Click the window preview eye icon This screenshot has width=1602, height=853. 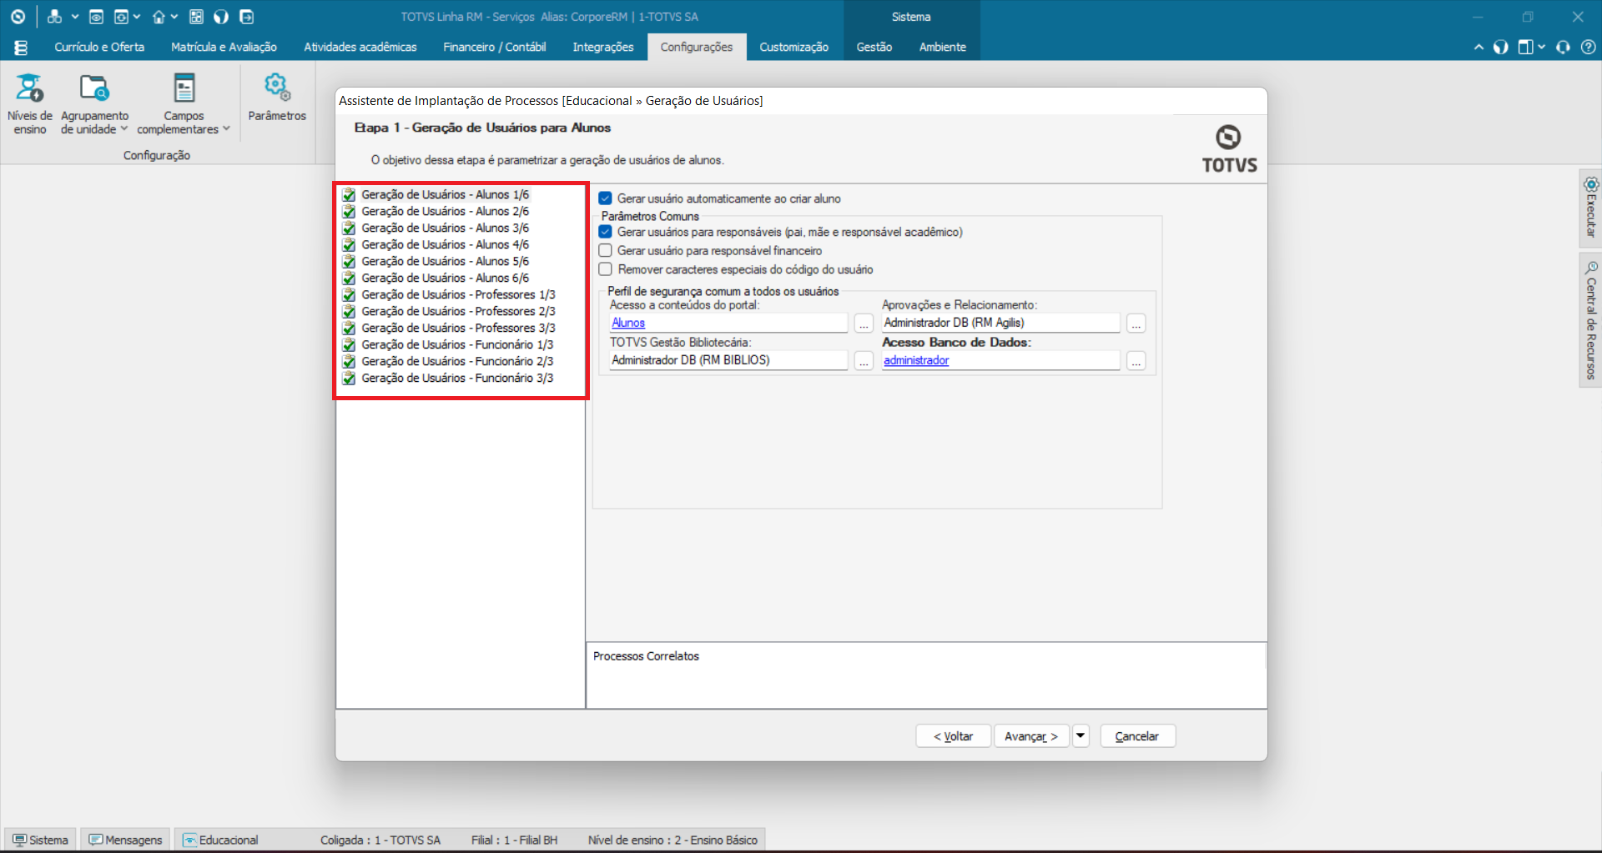[96, 17]
